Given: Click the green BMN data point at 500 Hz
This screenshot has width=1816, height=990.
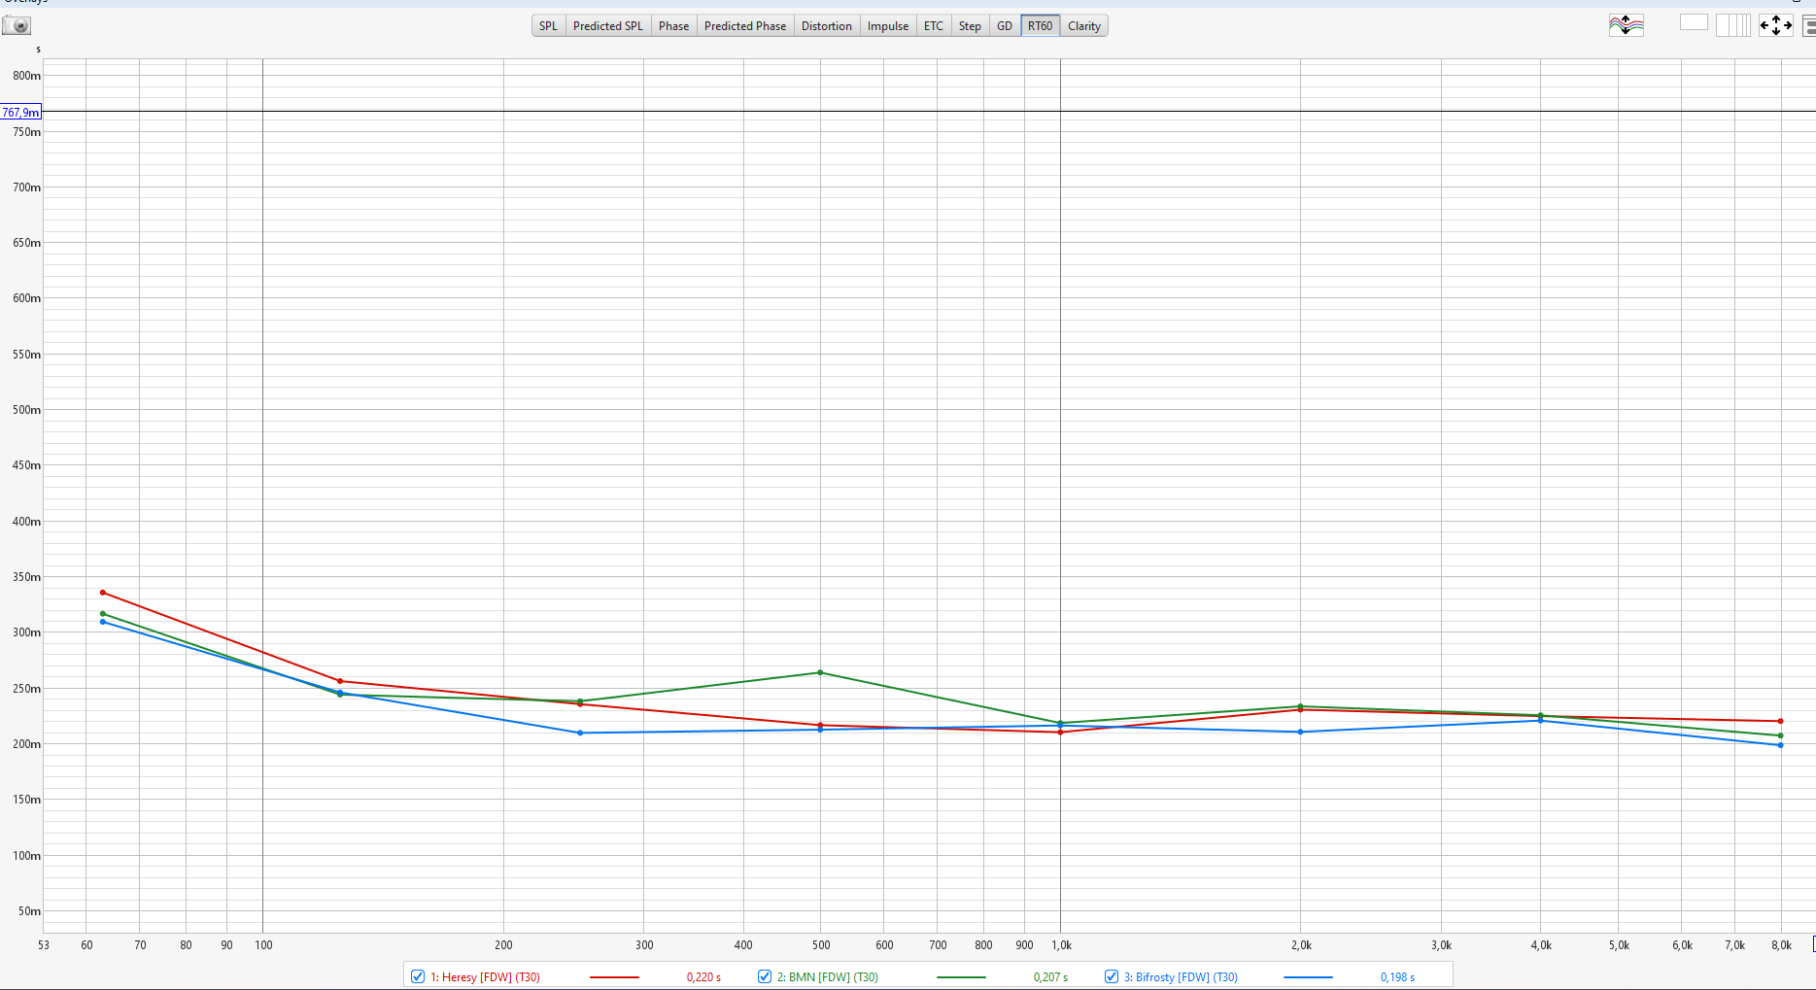Looking at the screenshot, I should pos(820,672).
